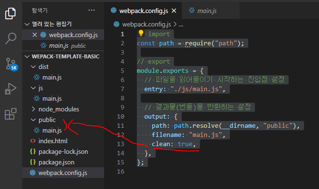
Task: Select main.js public in open editors
Action: tap(63, 45)
